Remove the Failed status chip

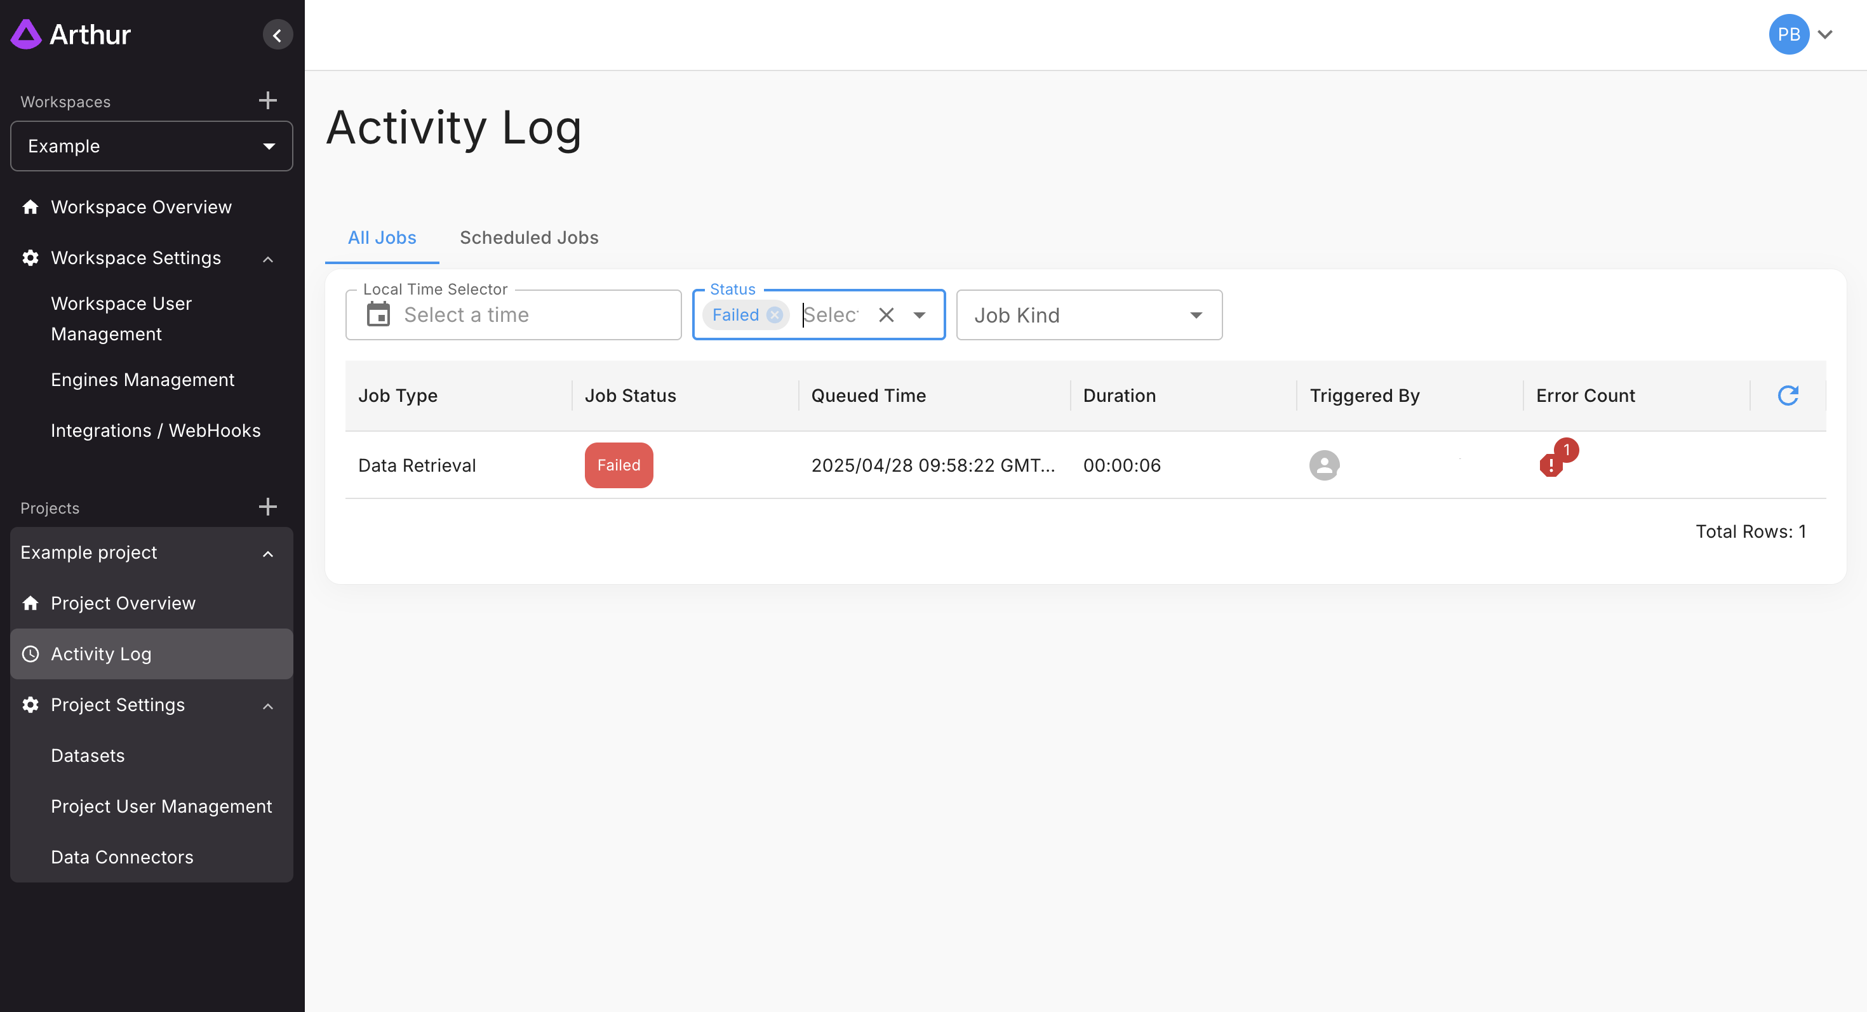click(775, 315)
